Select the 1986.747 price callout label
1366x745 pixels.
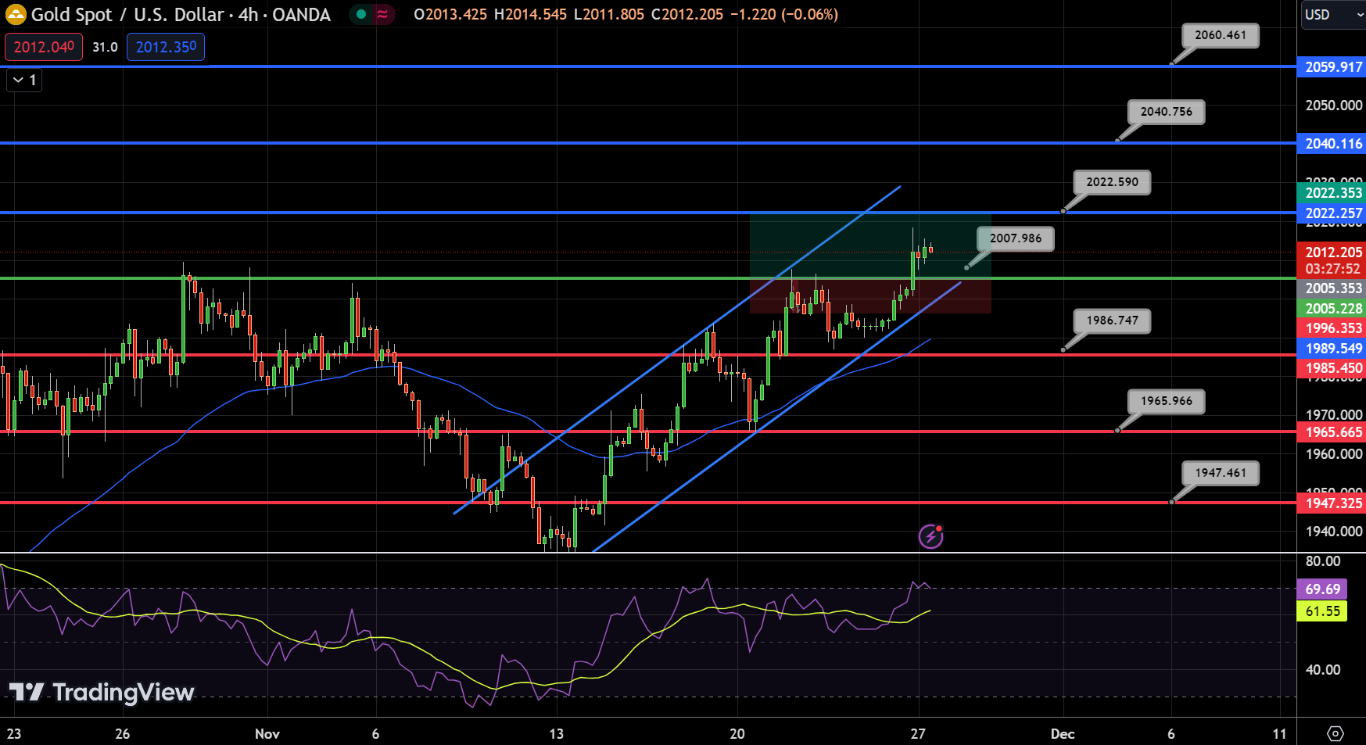1112,321
